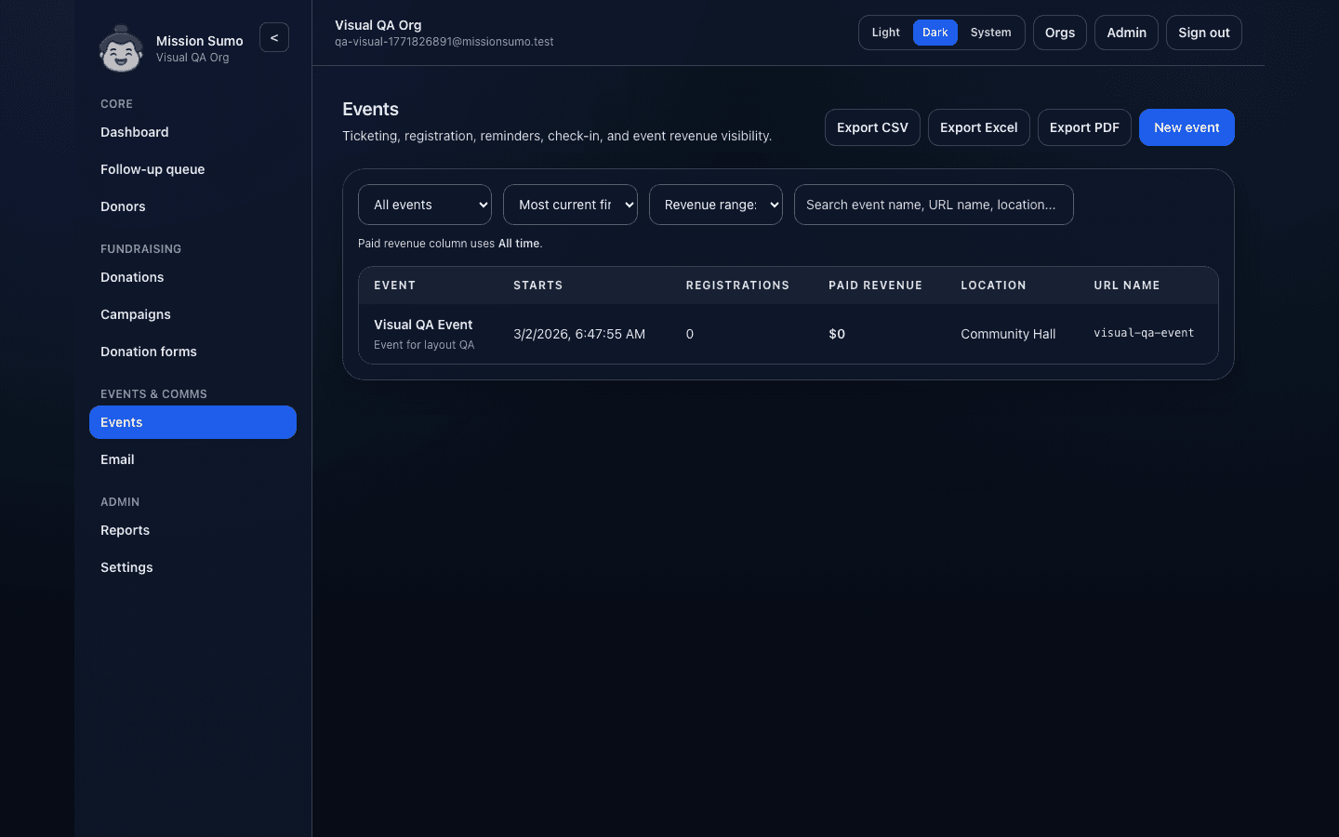Open the Dashboard page

(134, 131)
